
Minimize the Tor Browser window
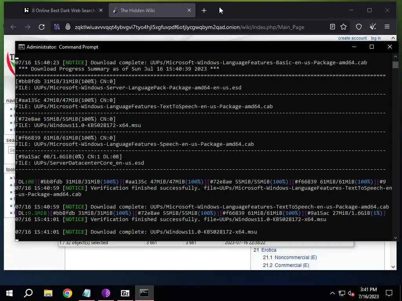[x=351, y=10]
